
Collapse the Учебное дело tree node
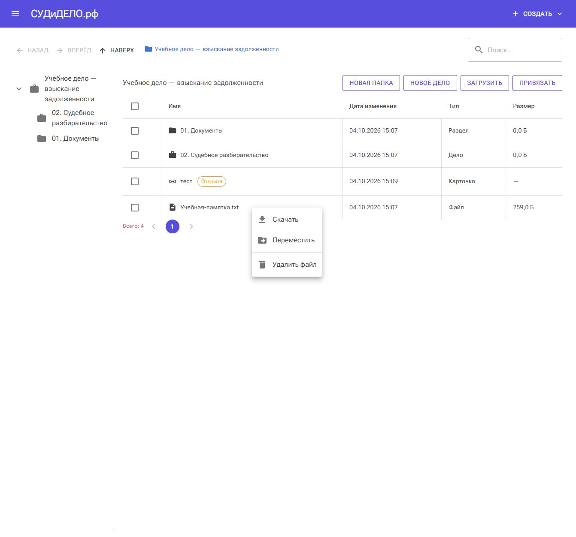point(19,89)
